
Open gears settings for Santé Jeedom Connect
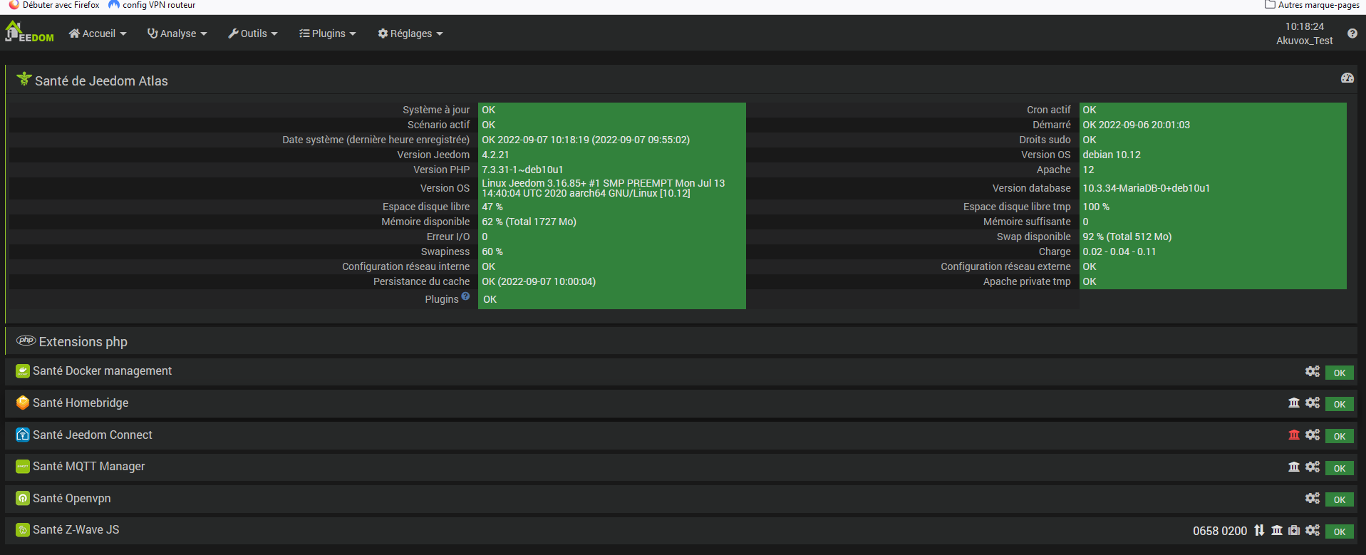point(1313,435)
